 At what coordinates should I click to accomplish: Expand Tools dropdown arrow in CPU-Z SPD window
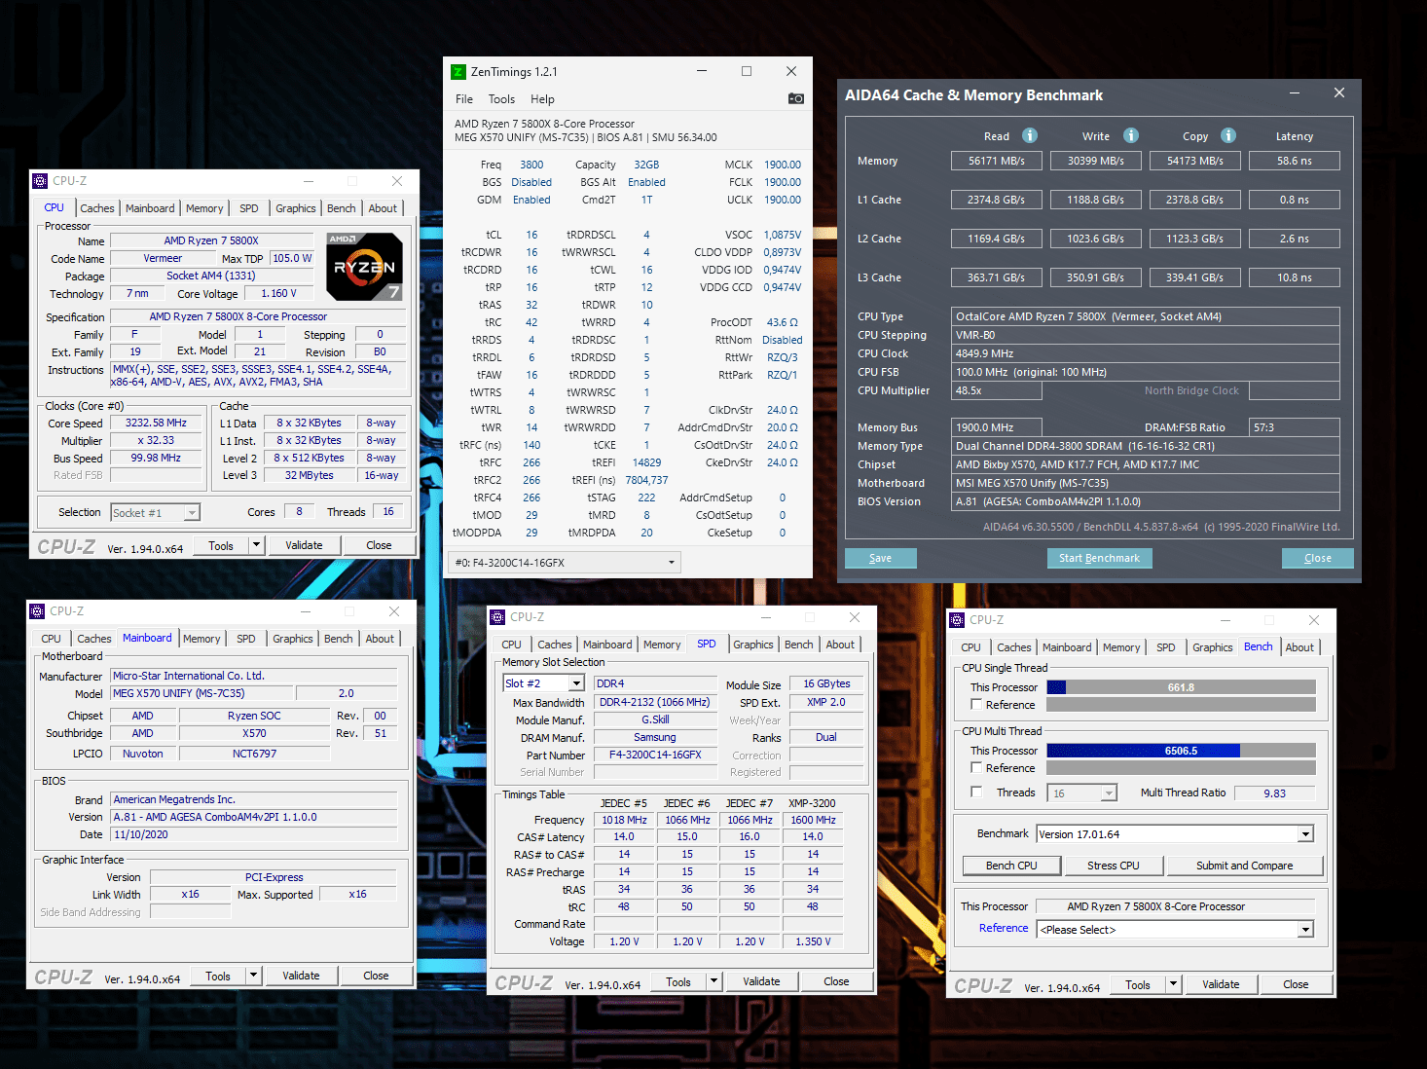pos(713,981)
